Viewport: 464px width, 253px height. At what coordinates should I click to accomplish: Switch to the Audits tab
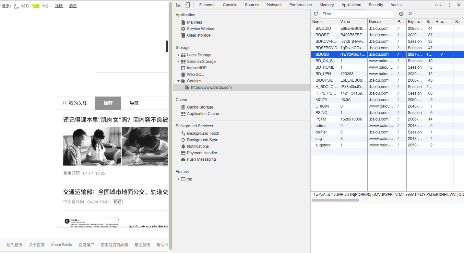(396, 5)
